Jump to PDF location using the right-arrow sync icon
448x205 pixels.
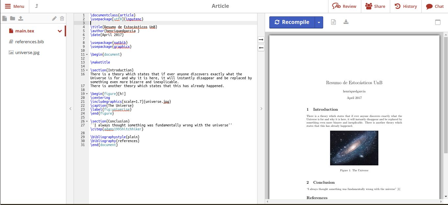tap(261, 40)
